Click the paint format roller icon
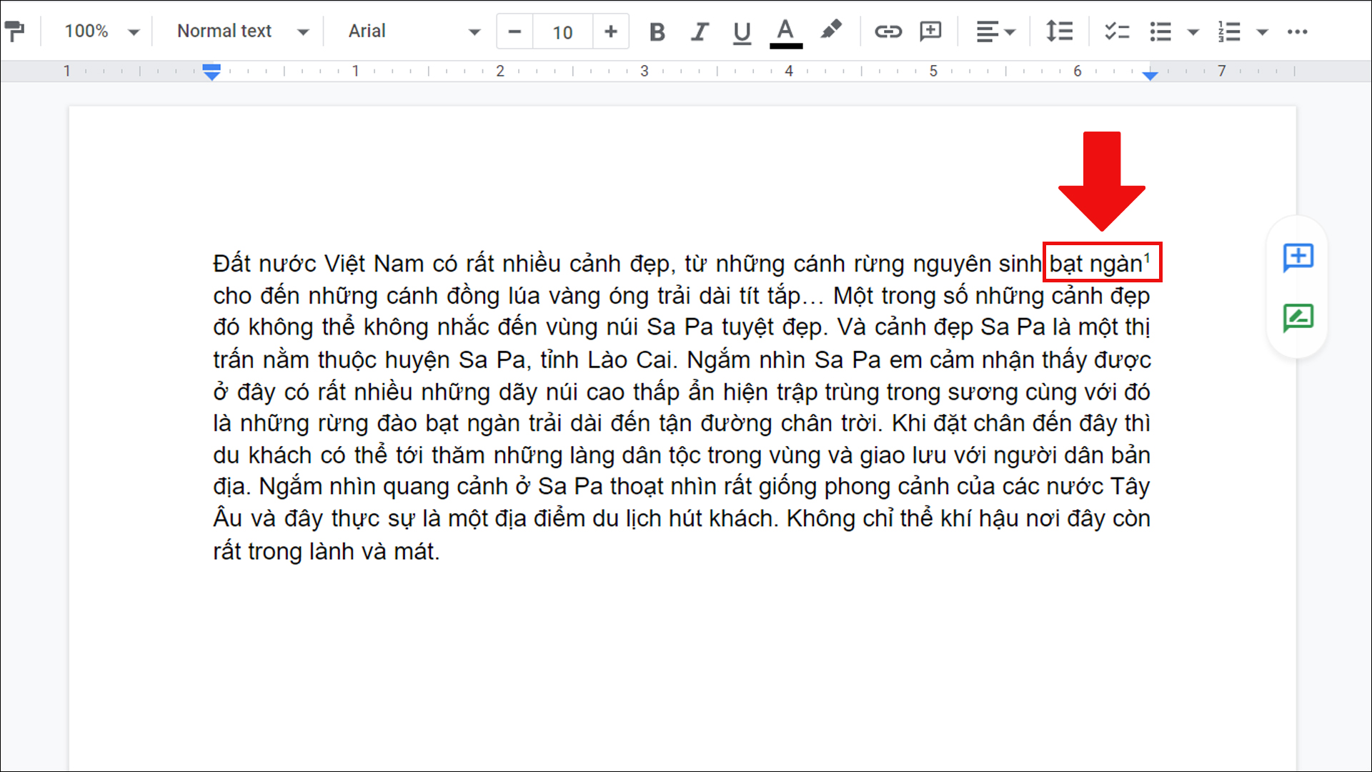The width and height of the screenshot is (1372, 772). [14, 31]
